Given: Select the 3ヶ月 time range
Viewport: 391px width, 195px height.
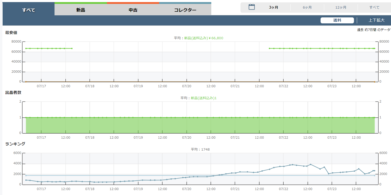Looking at the screenshot, I should [x=273, y=7].
